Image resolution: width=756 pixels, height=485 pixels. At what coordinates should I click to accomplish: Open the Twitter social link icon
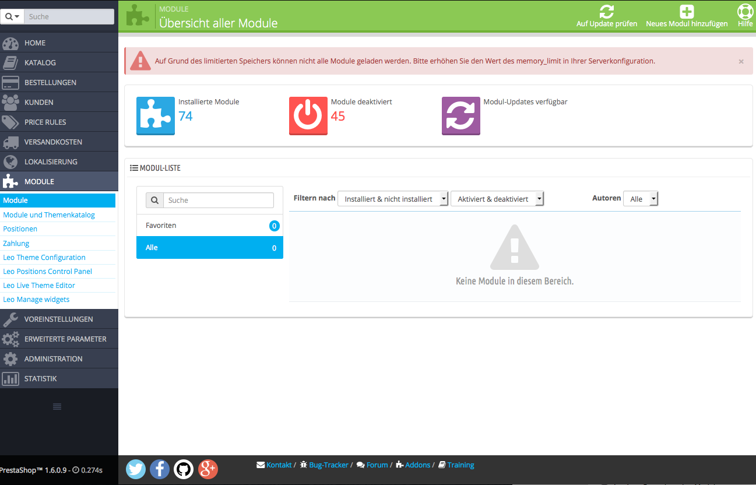pyautogui.click(x=136, y=469)
